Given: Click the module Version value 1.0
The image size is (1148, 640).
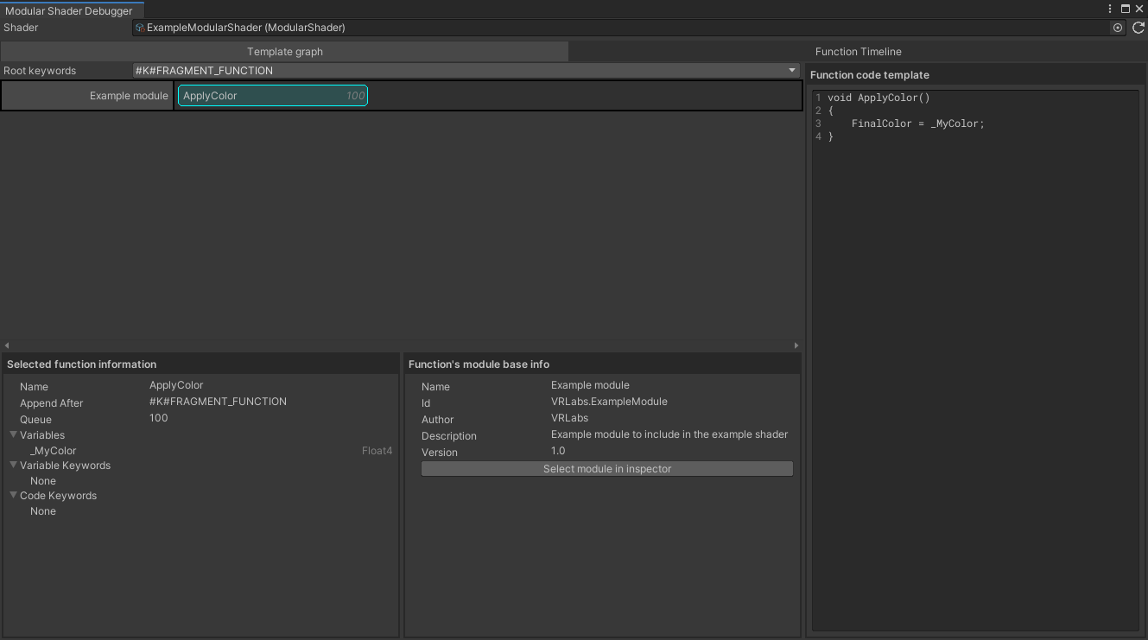Looking at the screenshot, I should point(558,451).
